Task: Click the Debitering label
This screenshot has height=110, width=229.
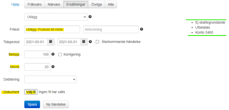Action: click(x=11, y=80)
